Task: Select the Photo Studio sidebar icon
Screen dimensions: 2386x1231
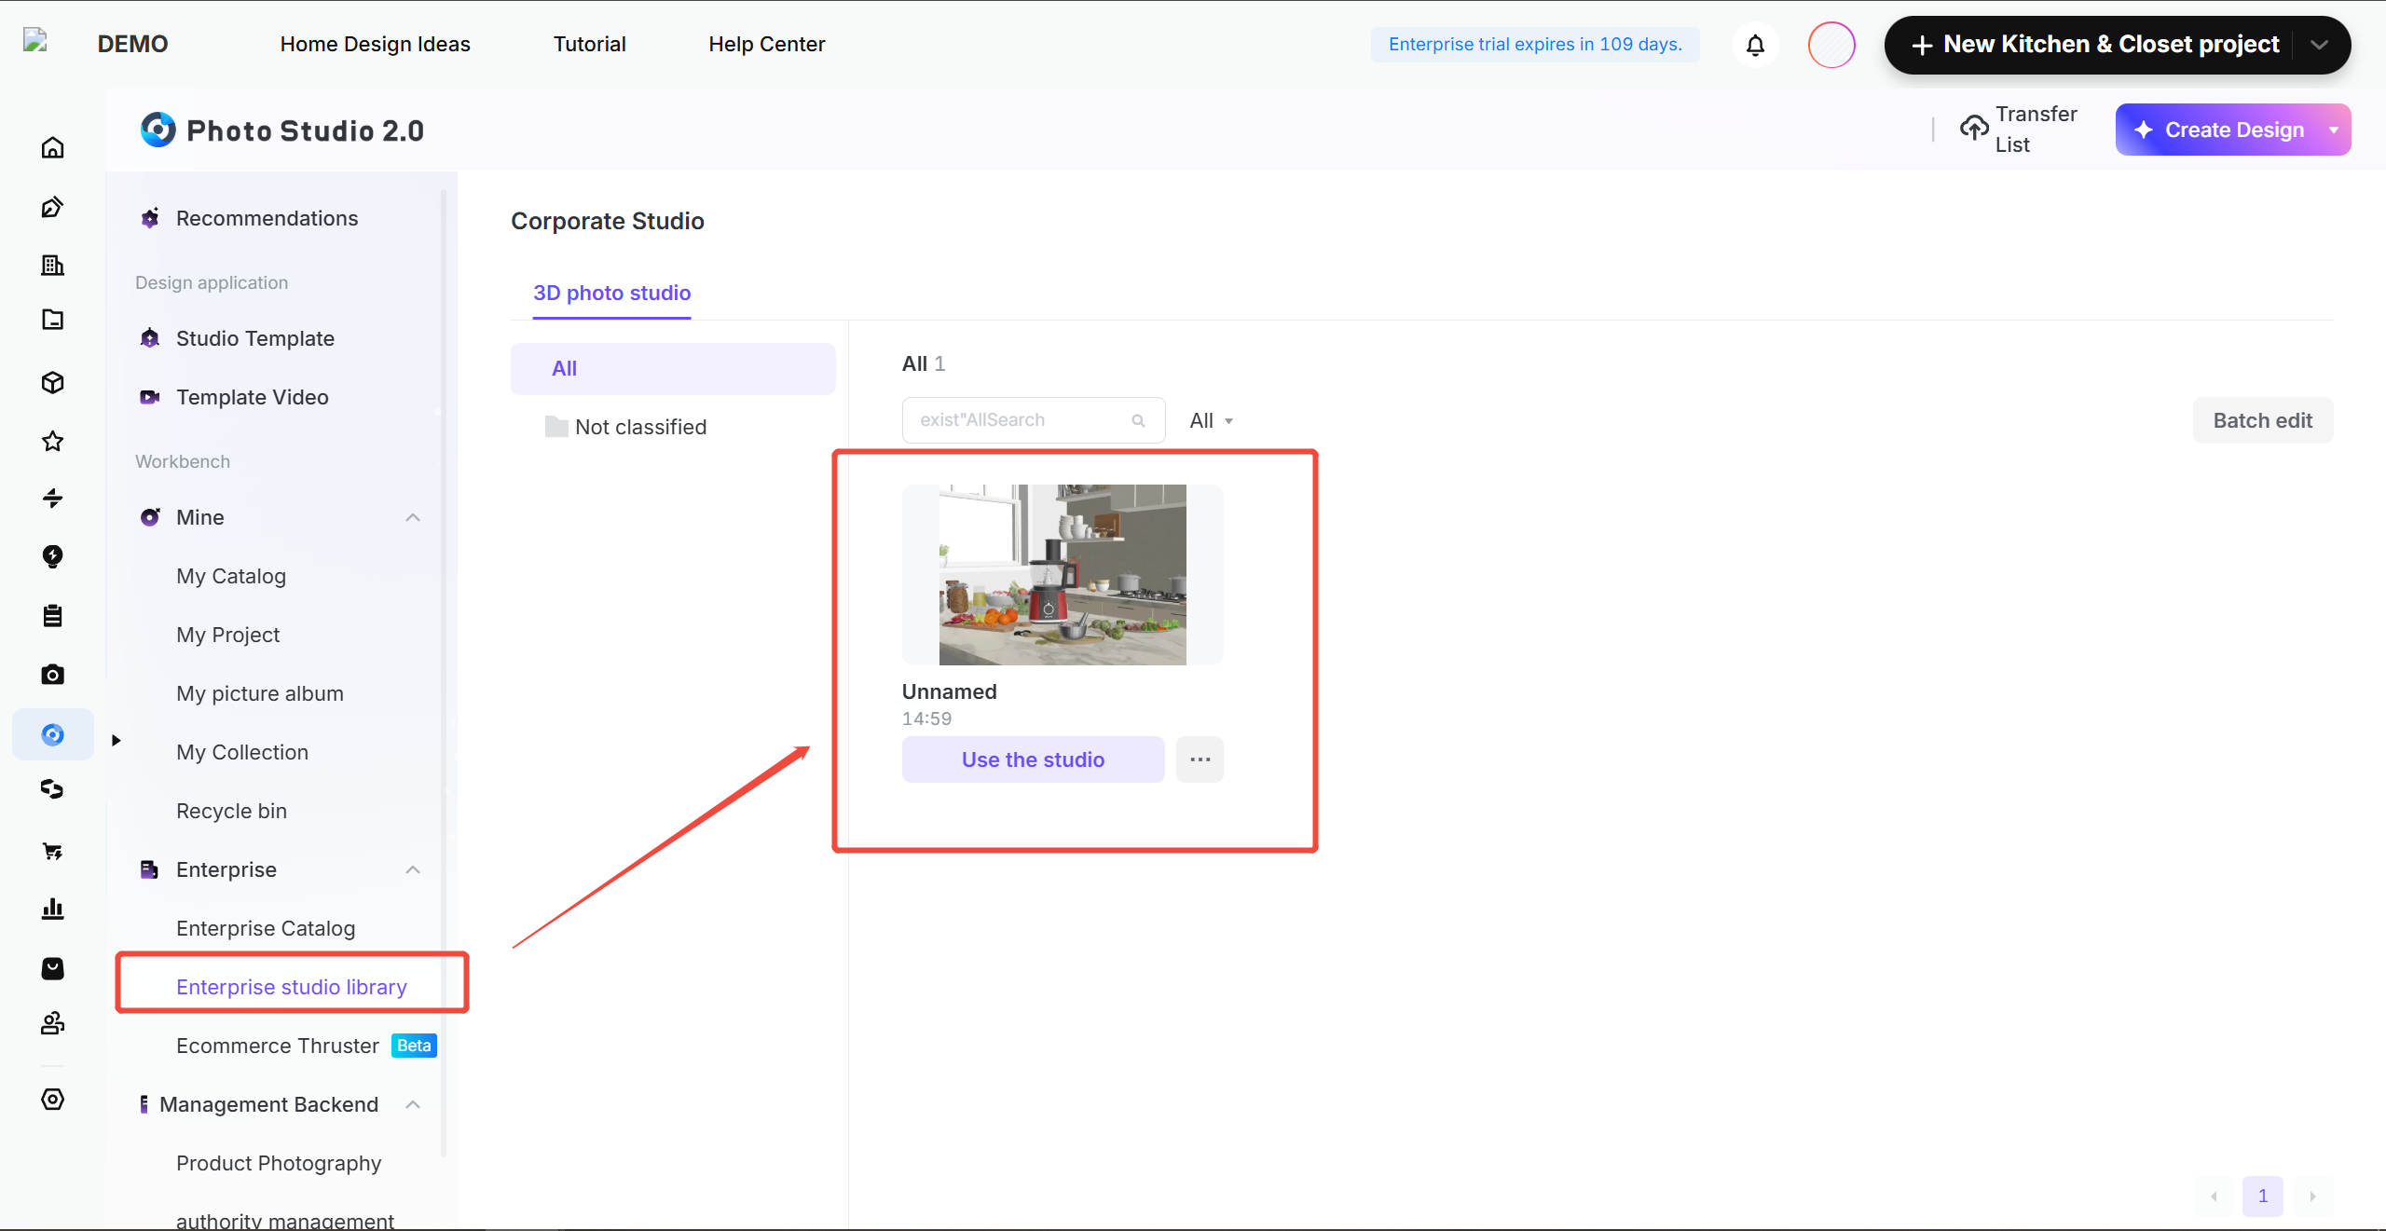Action: (53, 734)
